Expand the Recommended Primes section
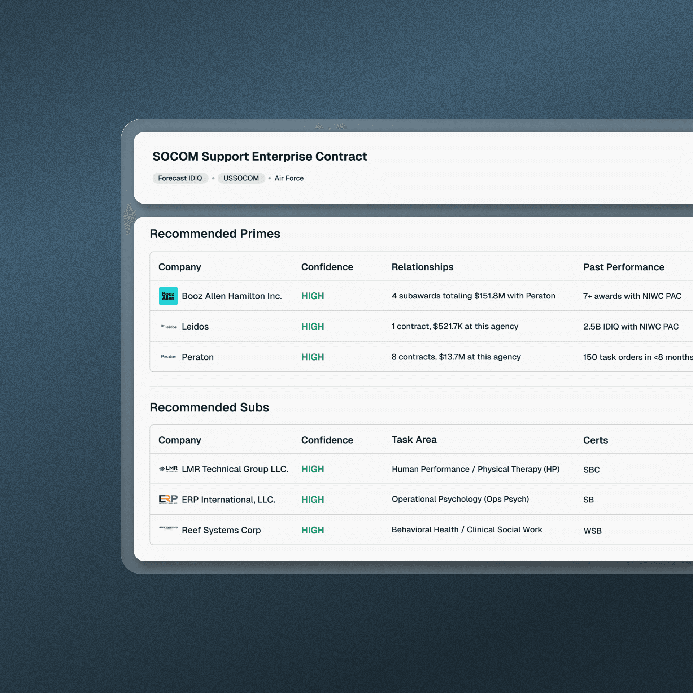This screenshot has width=693, height=693. (215, 234)
